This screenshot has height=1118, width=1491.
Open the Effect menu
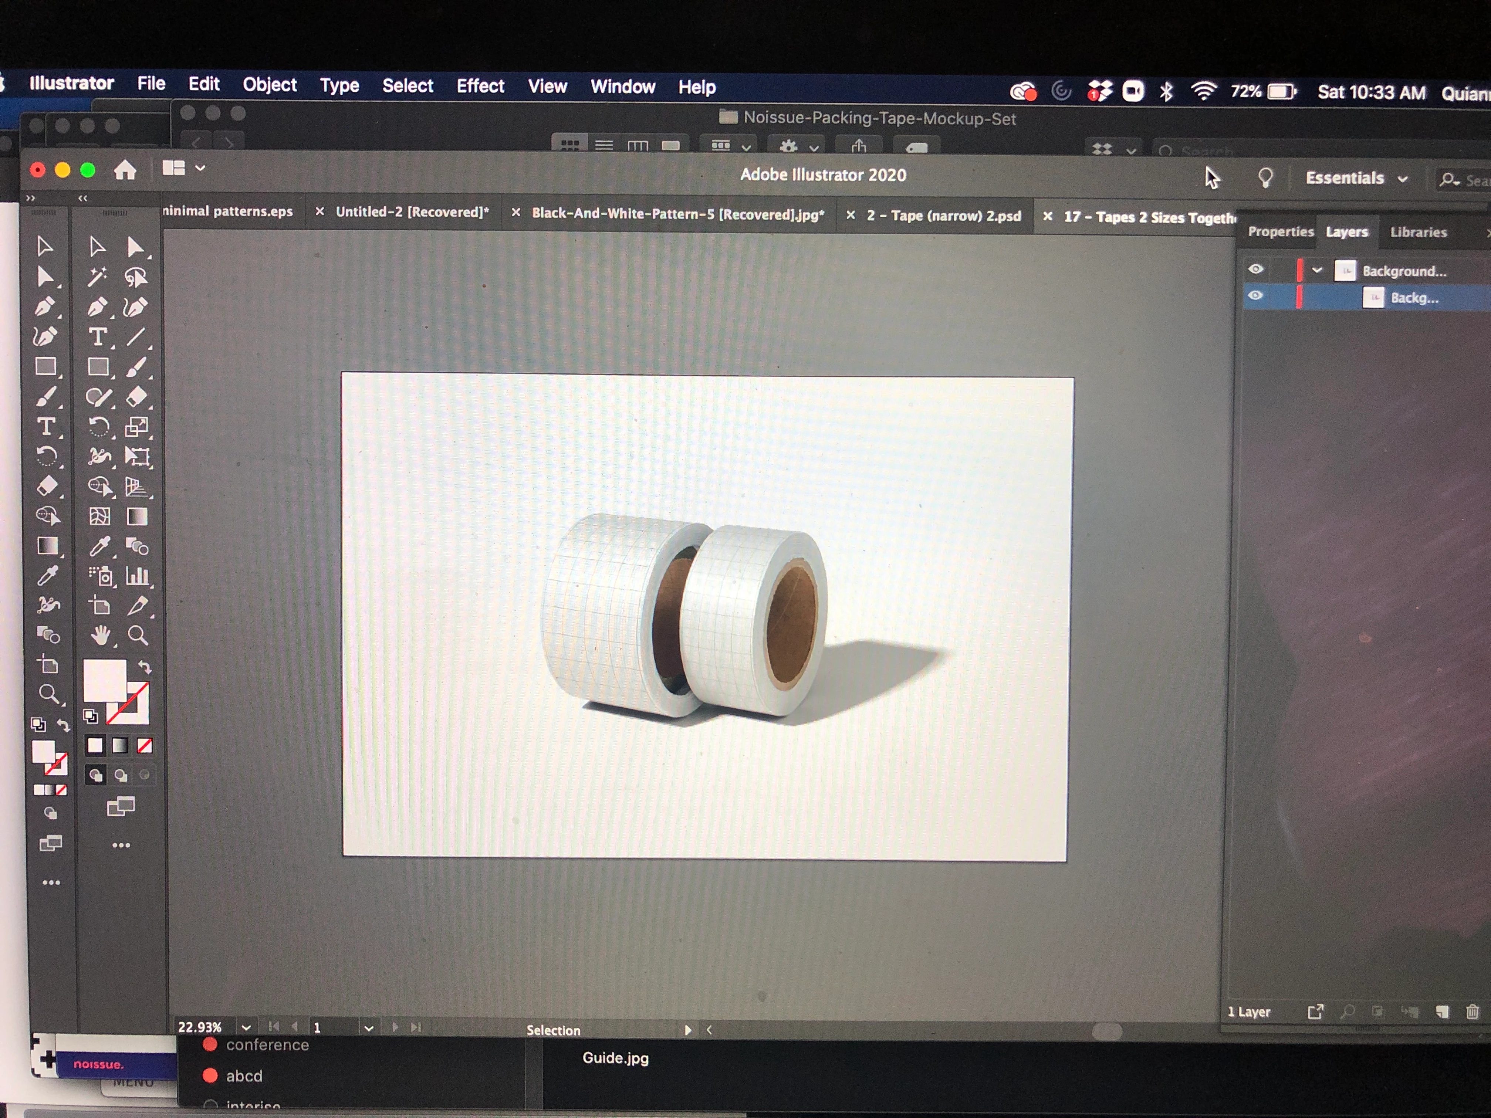pyautogui.click(x=480, y=86)
